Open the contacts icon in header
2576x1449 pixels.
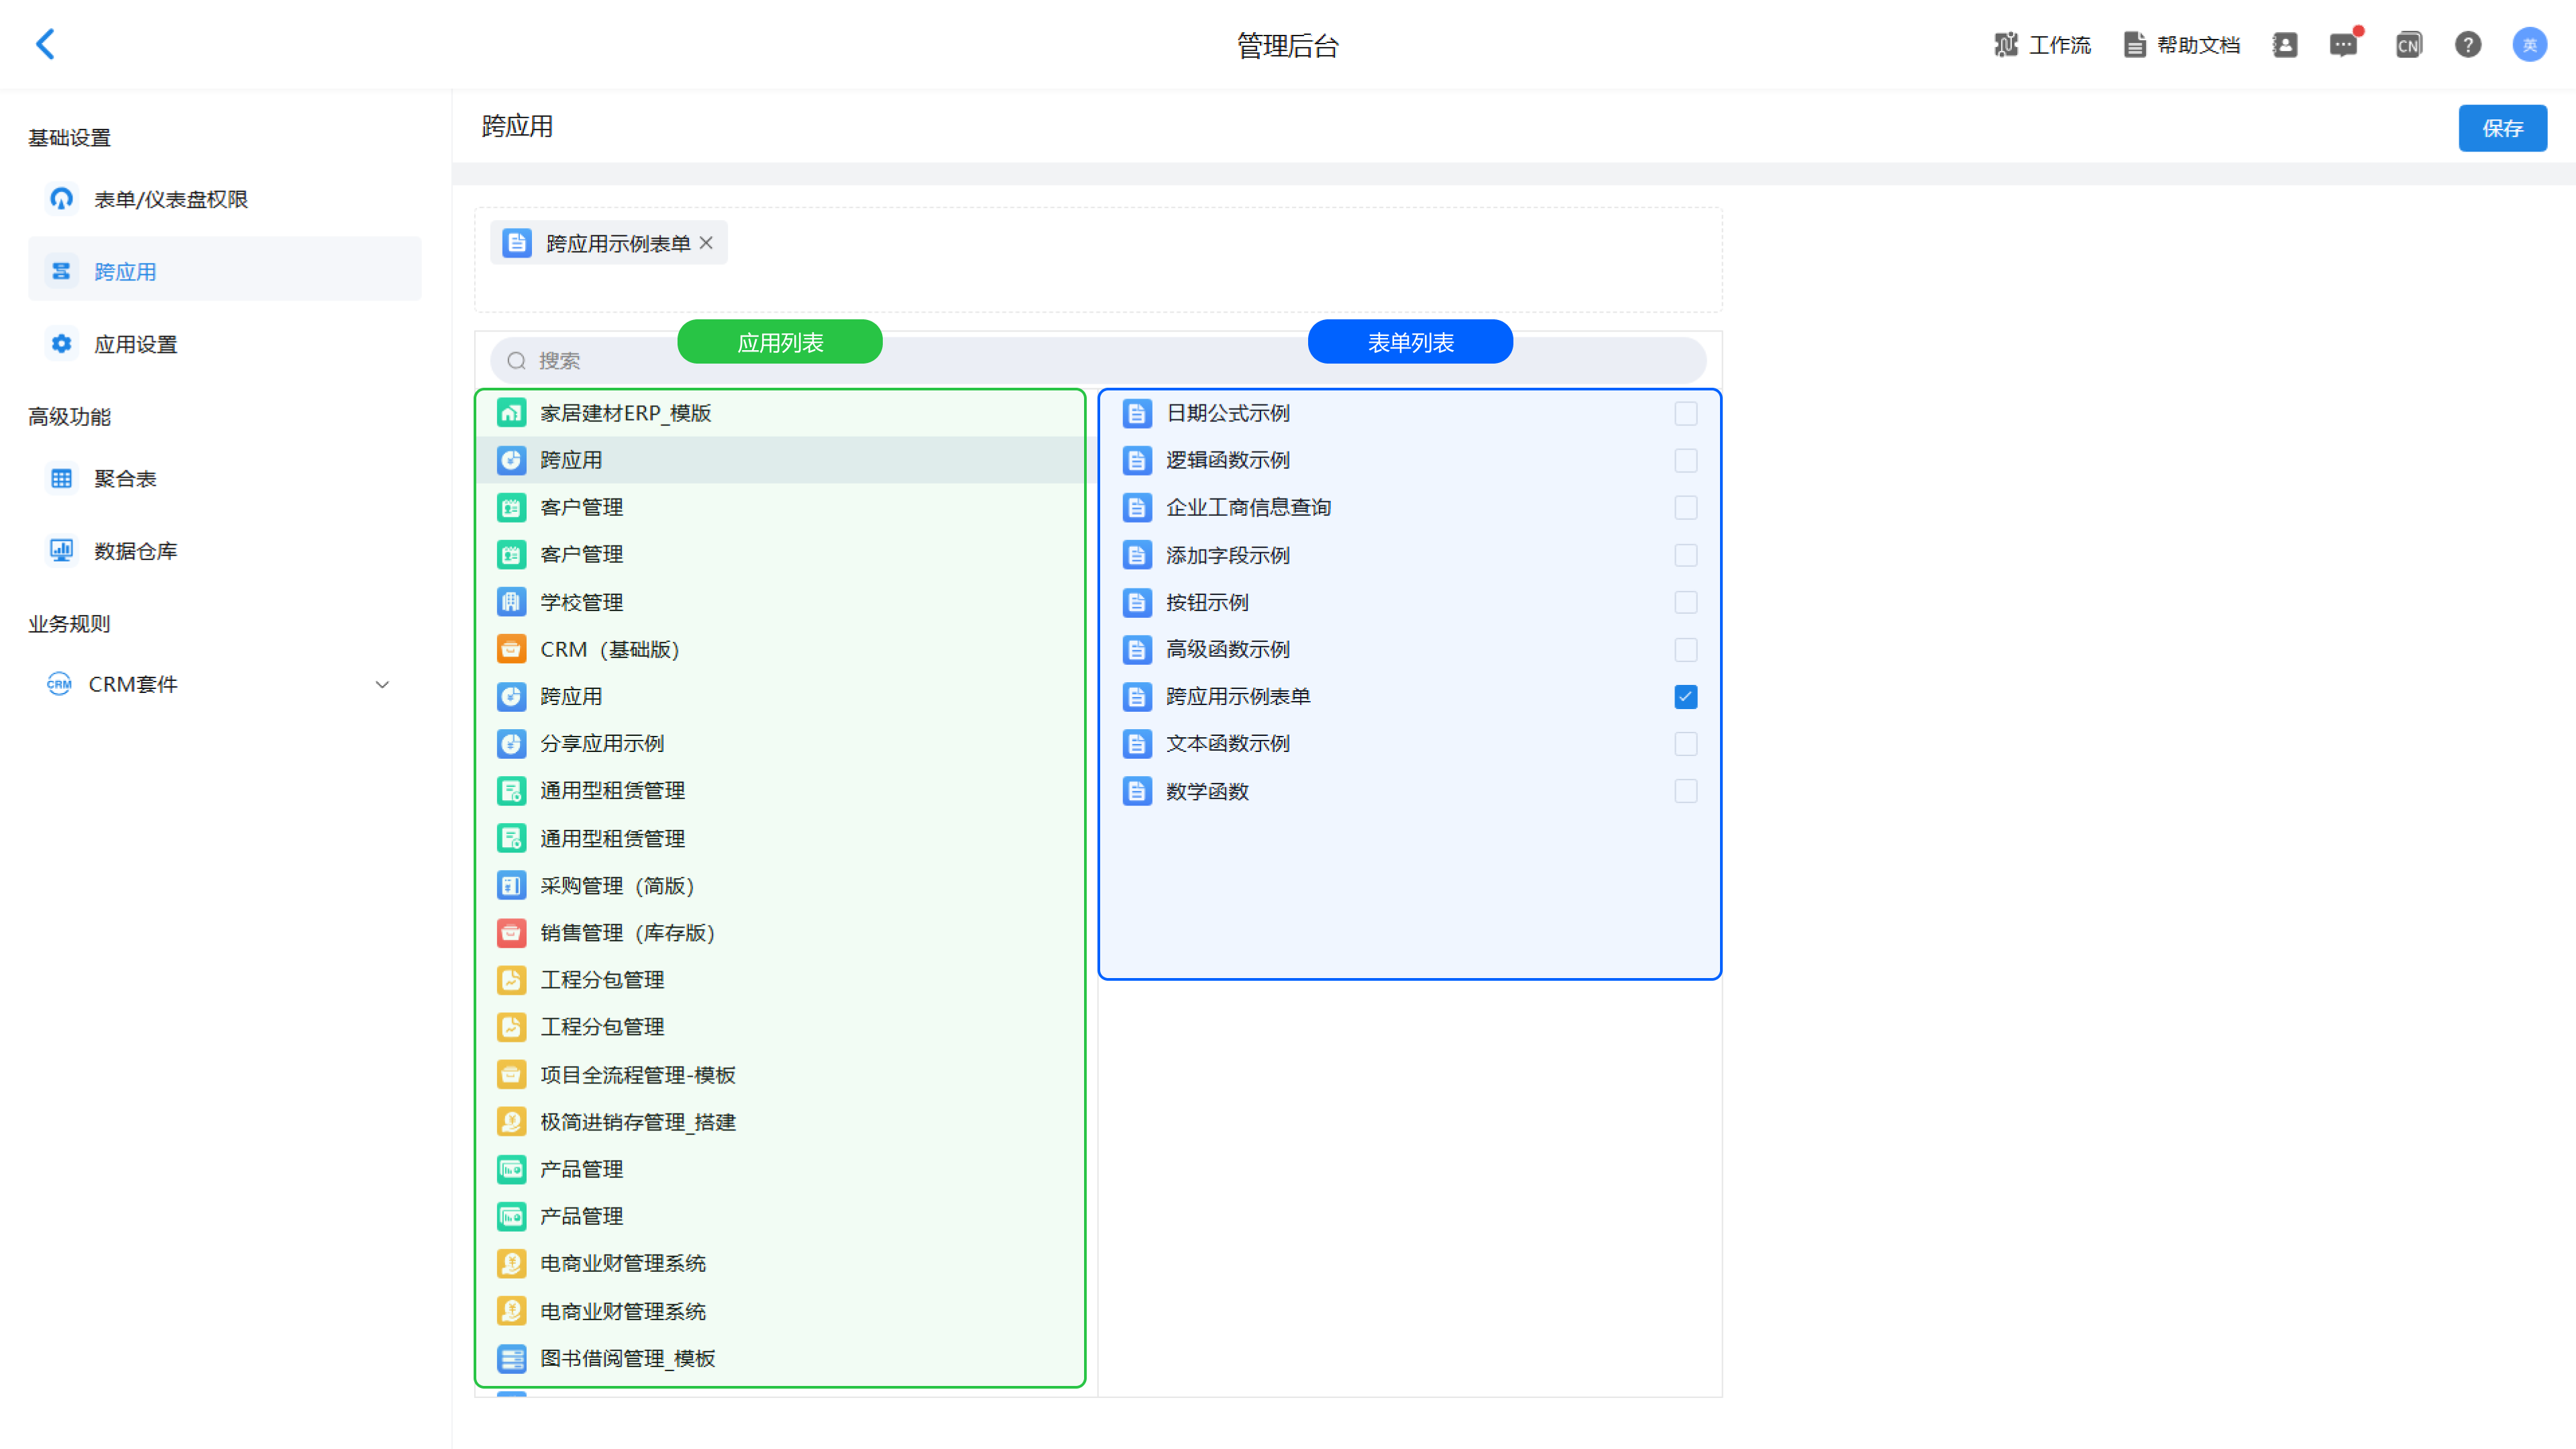(2285, 45)
